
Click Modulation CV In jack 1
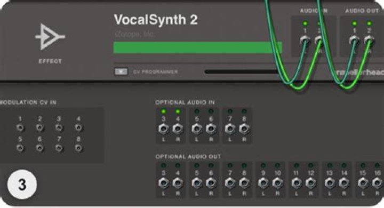click(x=20, y=127)
